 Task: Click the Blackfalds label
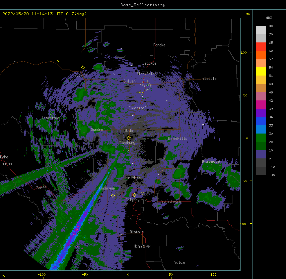click(x=146, y=74)
